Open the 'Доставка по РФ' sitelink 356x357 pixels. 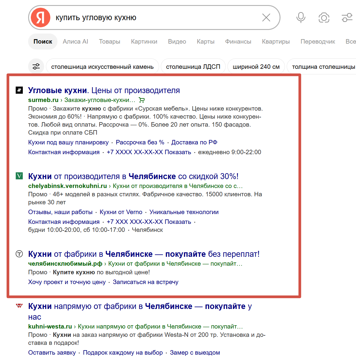[x=194, y=142]
